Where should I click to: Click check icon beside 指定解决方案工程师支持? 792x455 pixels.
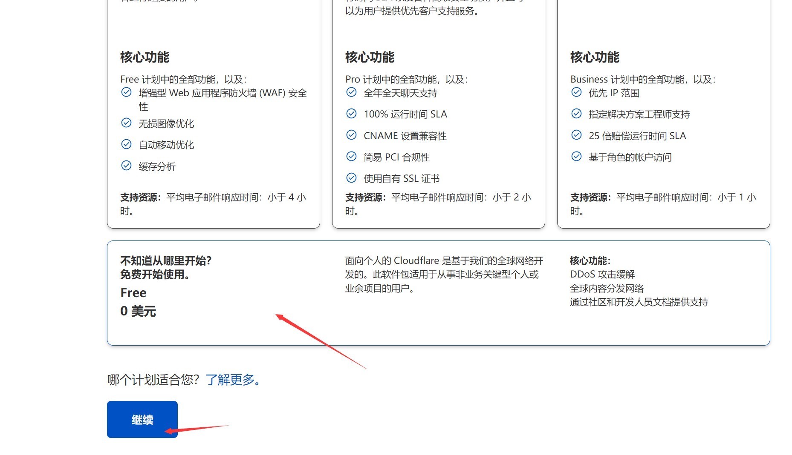[577, 114]
